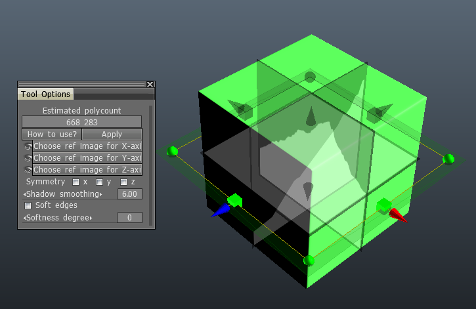Click the upward cone gizmo inside cube

coord(311,116)
